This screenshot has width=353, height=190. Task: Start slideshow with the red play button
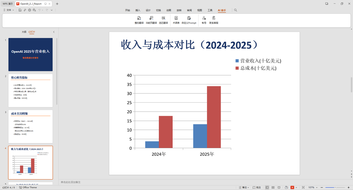pyautogui.click(x=292, y=188)
